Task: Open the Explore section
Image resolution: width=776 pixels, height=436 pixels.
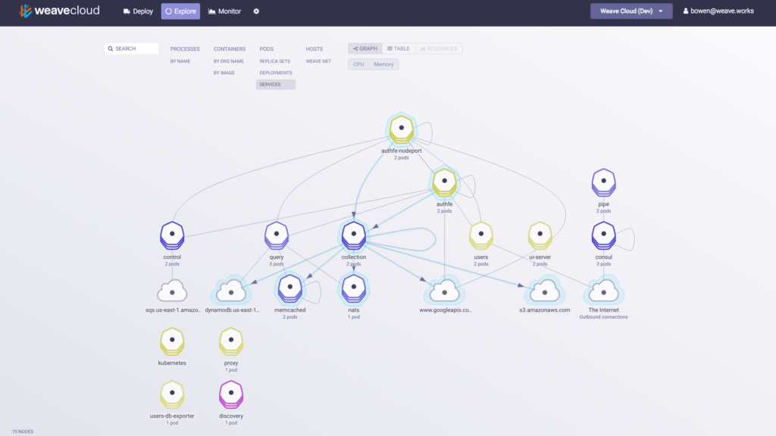Action: tap(180, 11)
